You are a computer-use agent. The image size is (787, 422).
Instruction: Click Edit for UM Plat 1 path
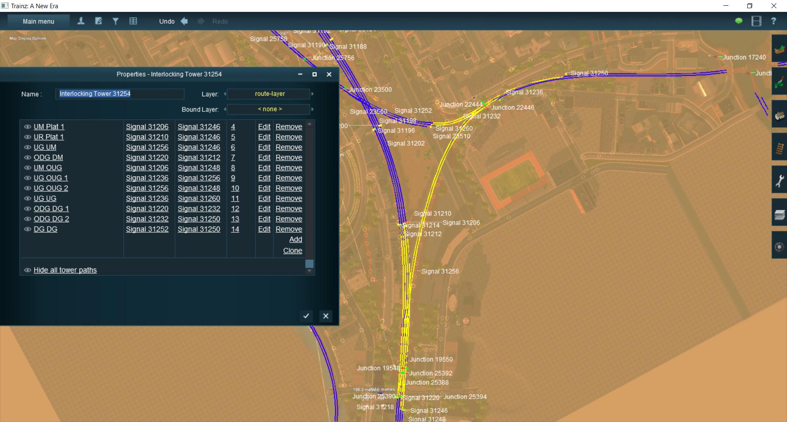[x=264, y=127]
